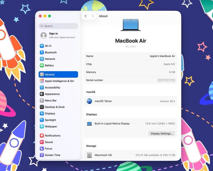The height and width of the screenshot is (171, 213).
Task: Click the General gear icon
Action: click(x=42, y=74)
